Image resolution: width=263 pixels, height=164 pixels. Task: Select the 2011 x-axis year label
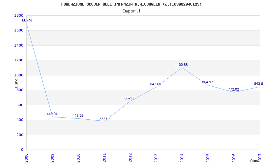click(104, 158)
